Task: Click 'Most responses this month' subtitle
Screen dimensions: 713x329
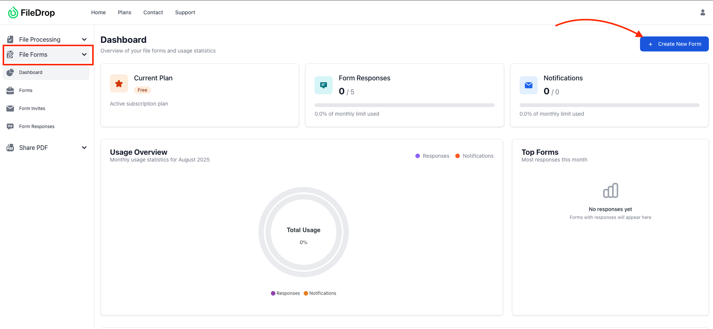Action: click(554, 160)
